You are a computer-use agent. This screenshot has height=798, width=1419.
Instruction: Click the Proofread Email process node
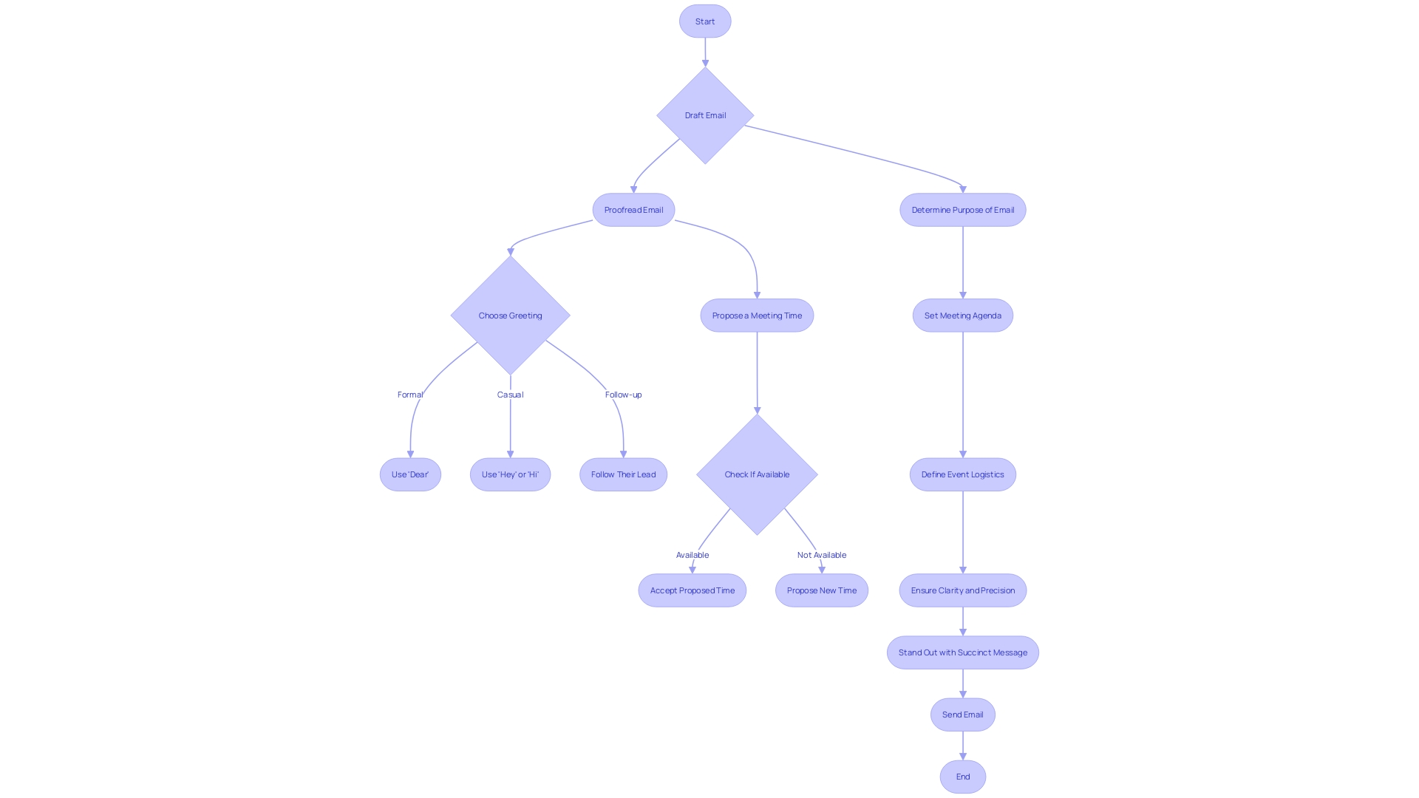[633, 210]
